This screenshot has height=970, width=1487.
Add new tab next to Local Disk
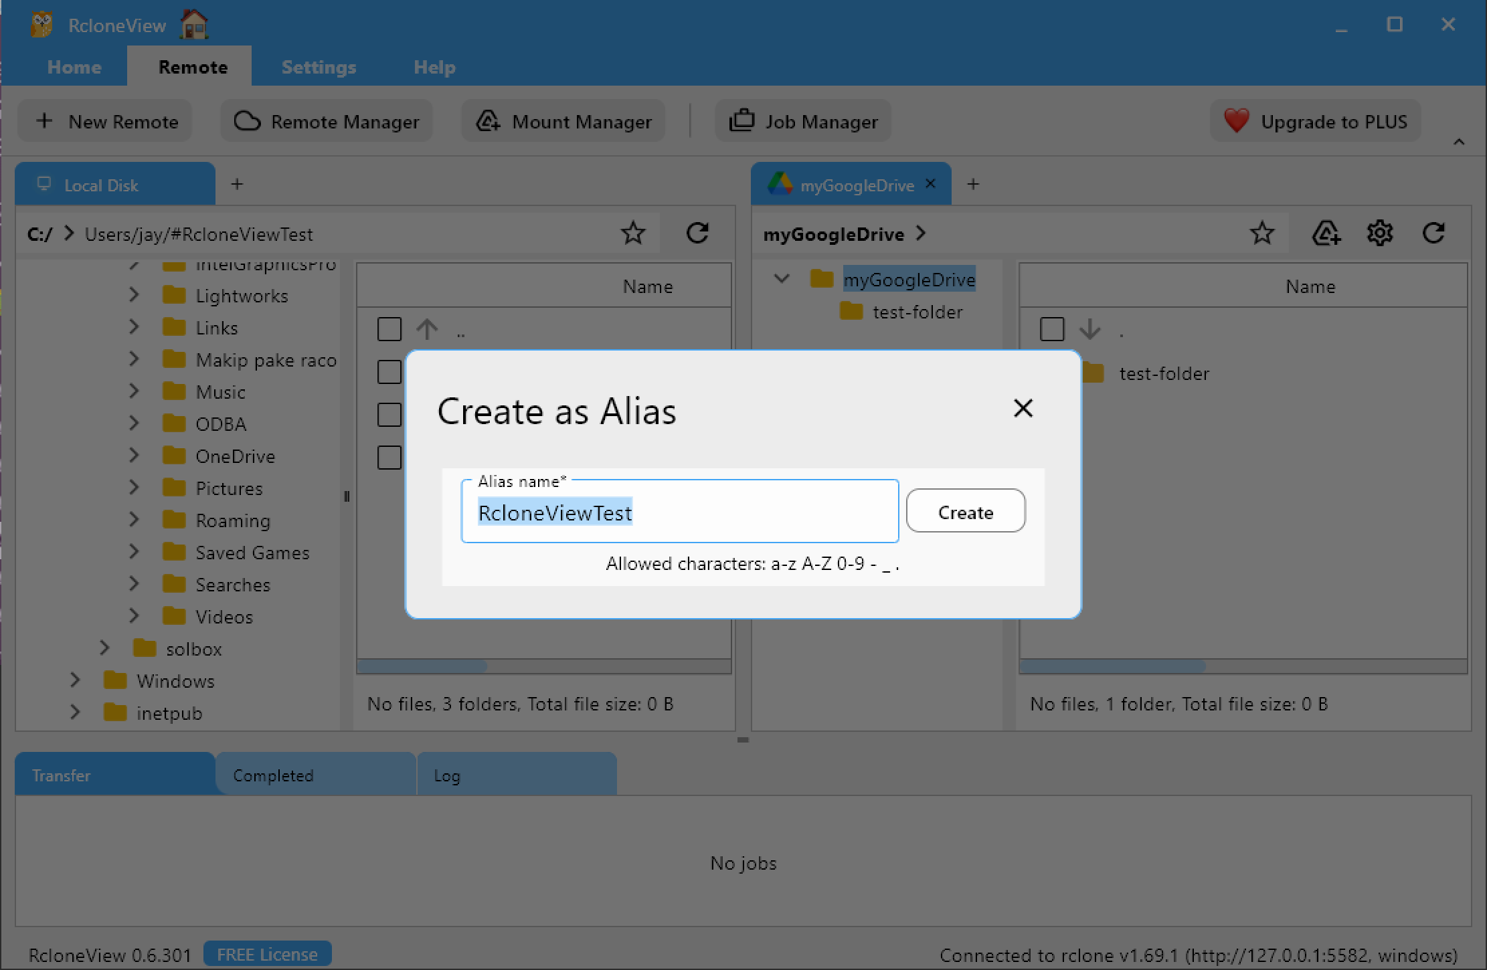click(x=237, y=184)
